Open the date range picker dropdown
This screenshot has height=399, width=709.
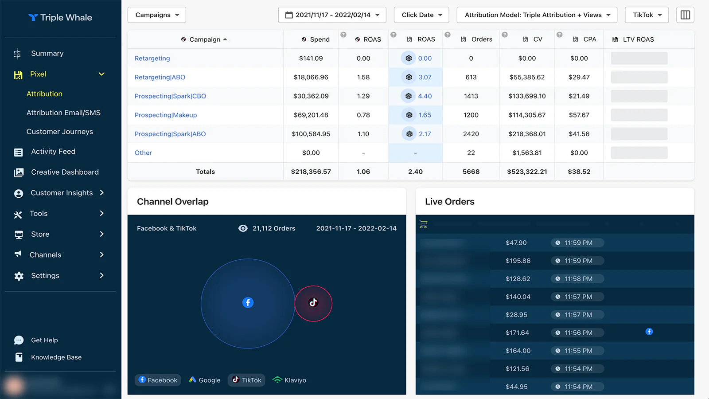tap(332, 15)
